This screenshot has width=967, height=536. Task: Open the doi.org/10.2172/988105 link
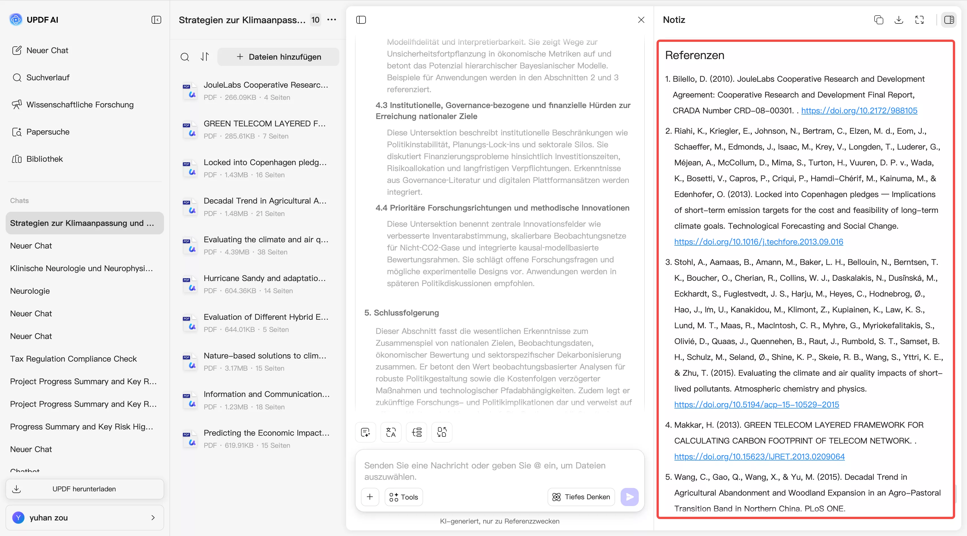(x=859, y=111)
